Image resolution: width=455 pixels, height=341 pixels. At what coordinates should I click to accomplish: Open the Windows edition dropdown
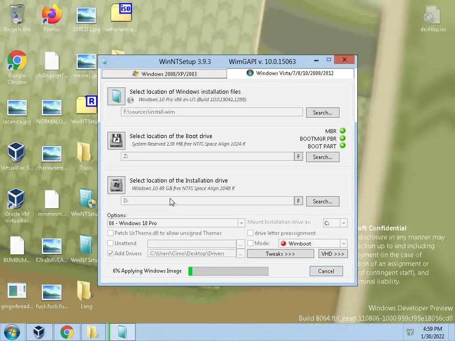point(241,223)
